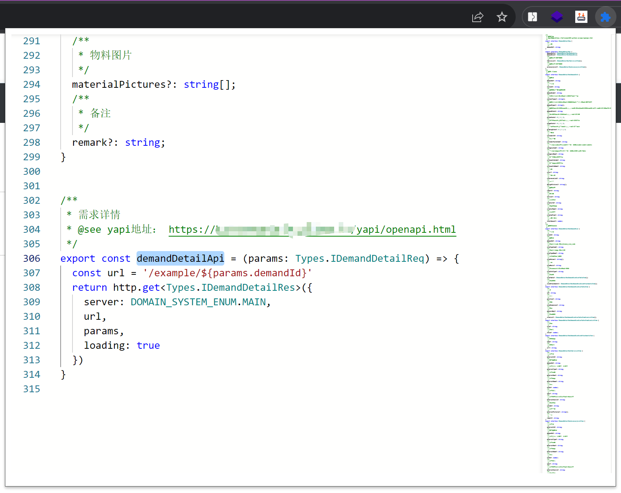Screen dimensions: 621x493
Task: Click the remark property name
Action: click(90, 142)
